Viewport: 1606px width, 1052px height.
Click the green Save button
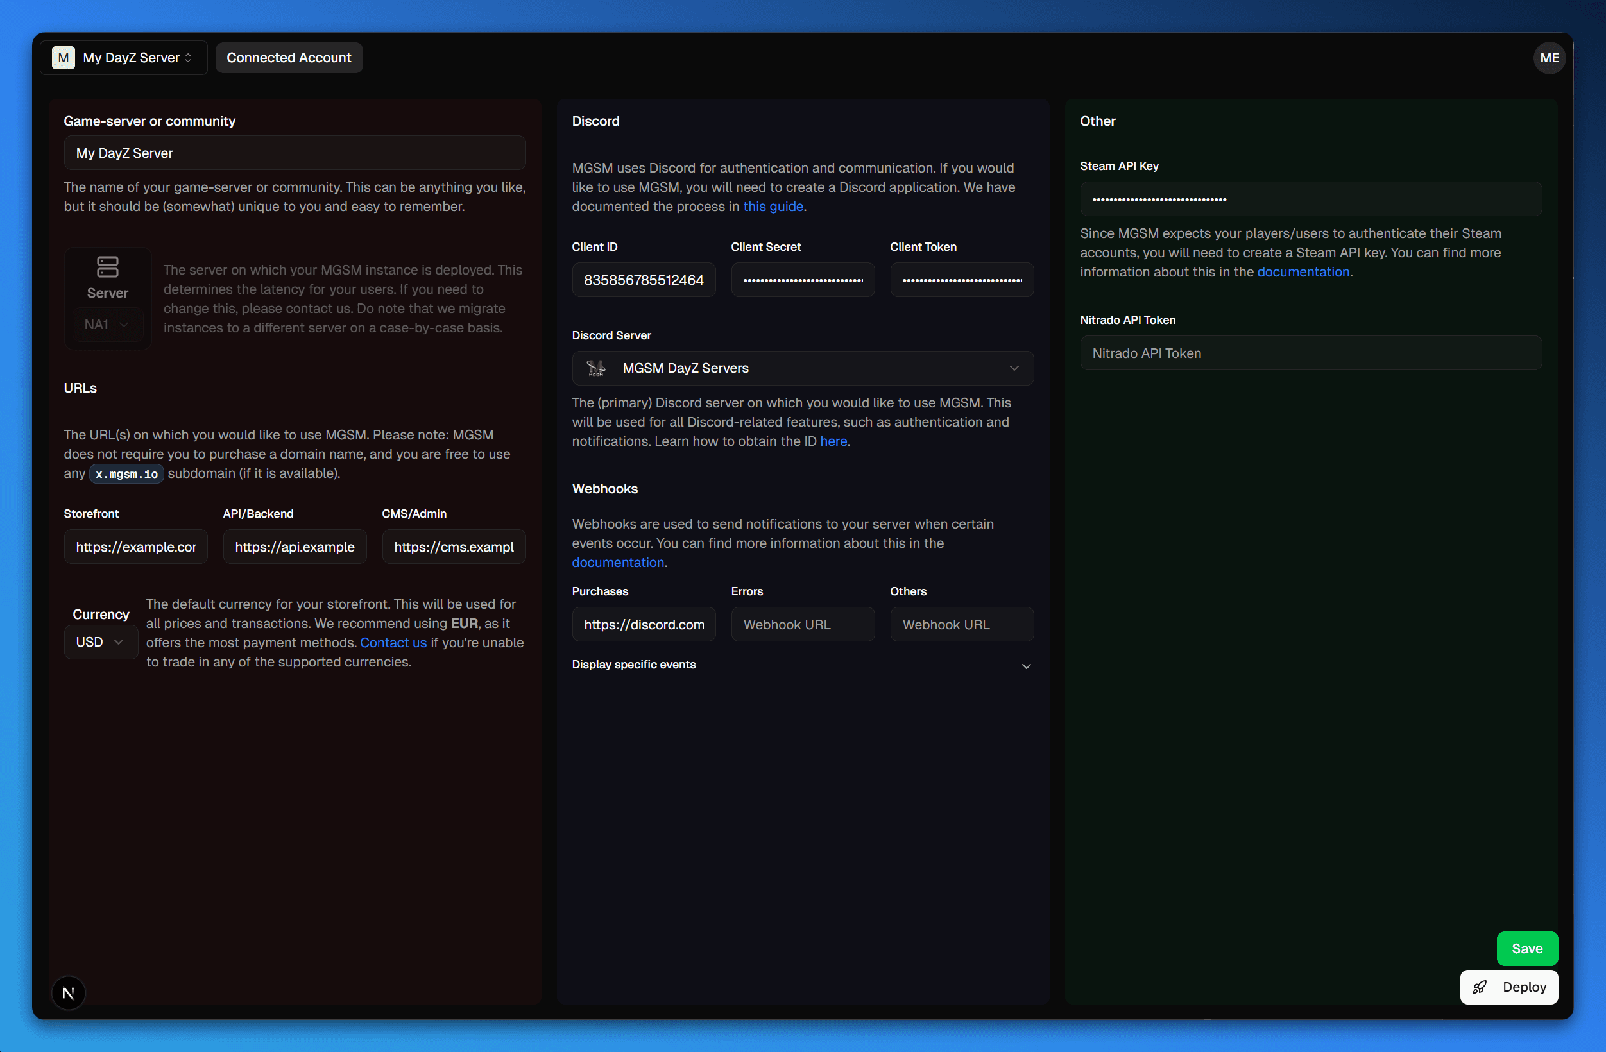tap(1527, 949)
